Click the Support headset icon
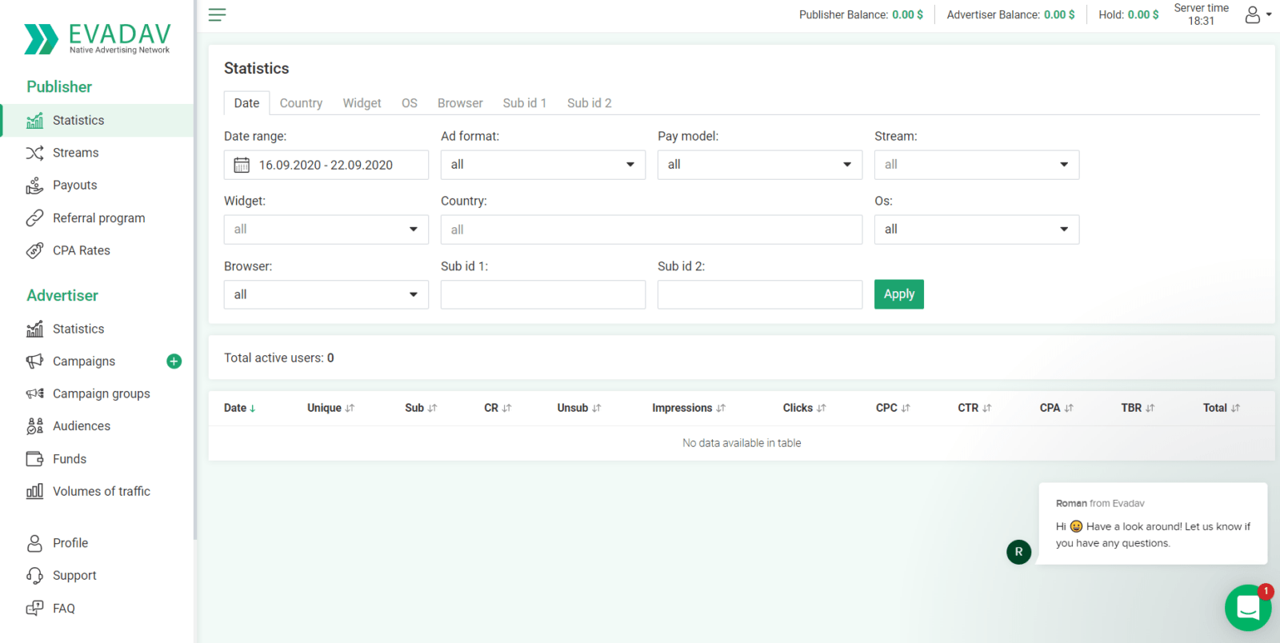1280x643 pixels. click(34, 576)
